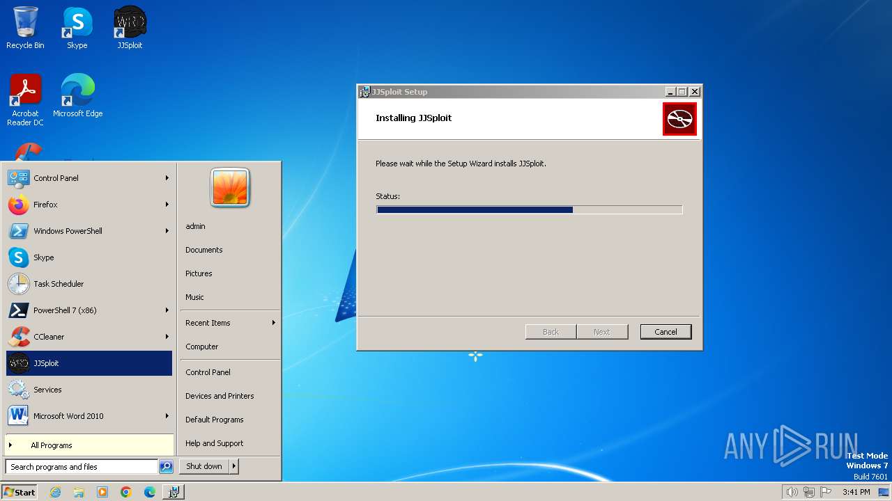Open Default Programs

[214, 420]
